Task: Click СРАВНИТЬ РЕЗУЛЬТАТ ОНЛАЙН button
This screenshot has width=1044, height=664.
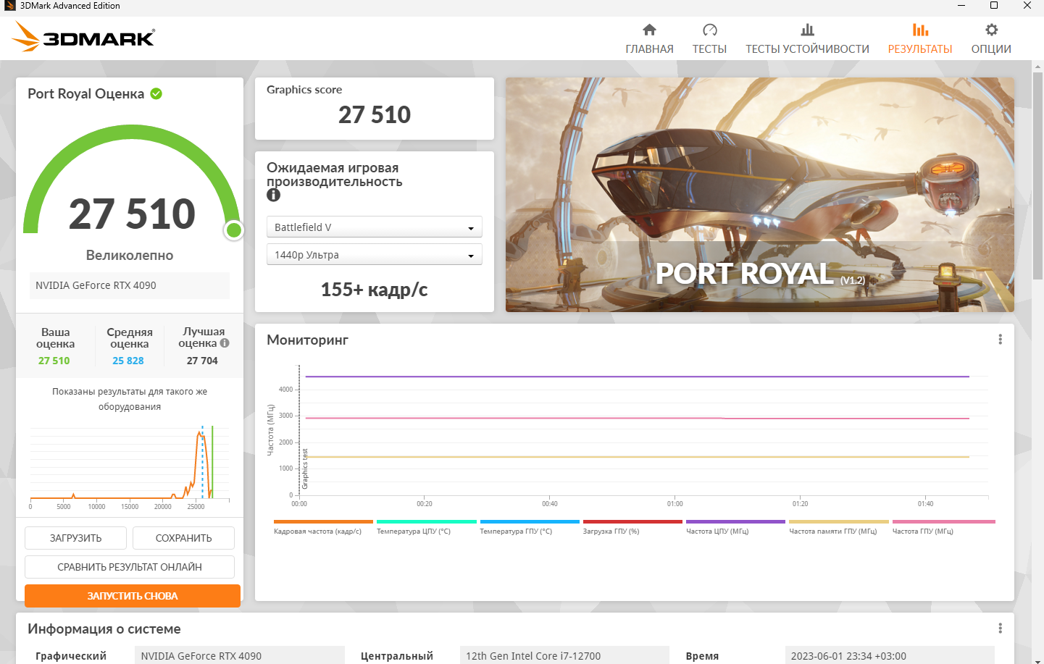Action: (130, 567)
